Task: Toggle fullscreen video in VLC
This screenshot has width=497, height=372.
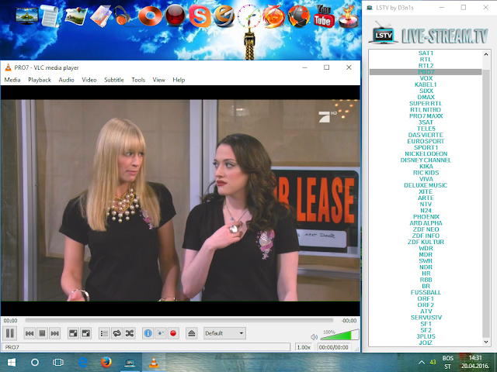Action: pyautogui.click(x=73, y=333)
